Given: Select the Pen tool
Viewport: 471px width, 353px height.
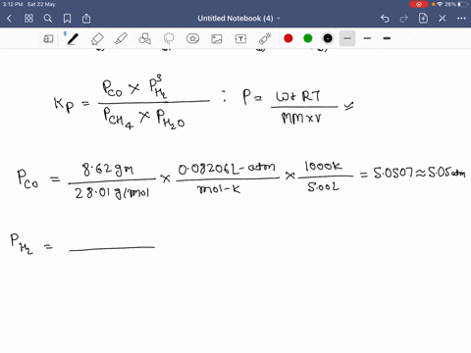Looking at the screenshot, I should 73,39.
